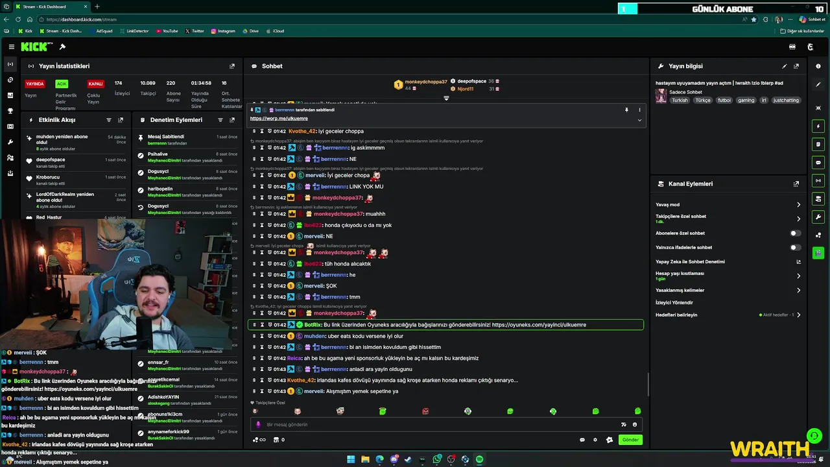Screen dimensions: 830x467
Task: Send the chat message with Gönder
Action: [x=630, y=440]
